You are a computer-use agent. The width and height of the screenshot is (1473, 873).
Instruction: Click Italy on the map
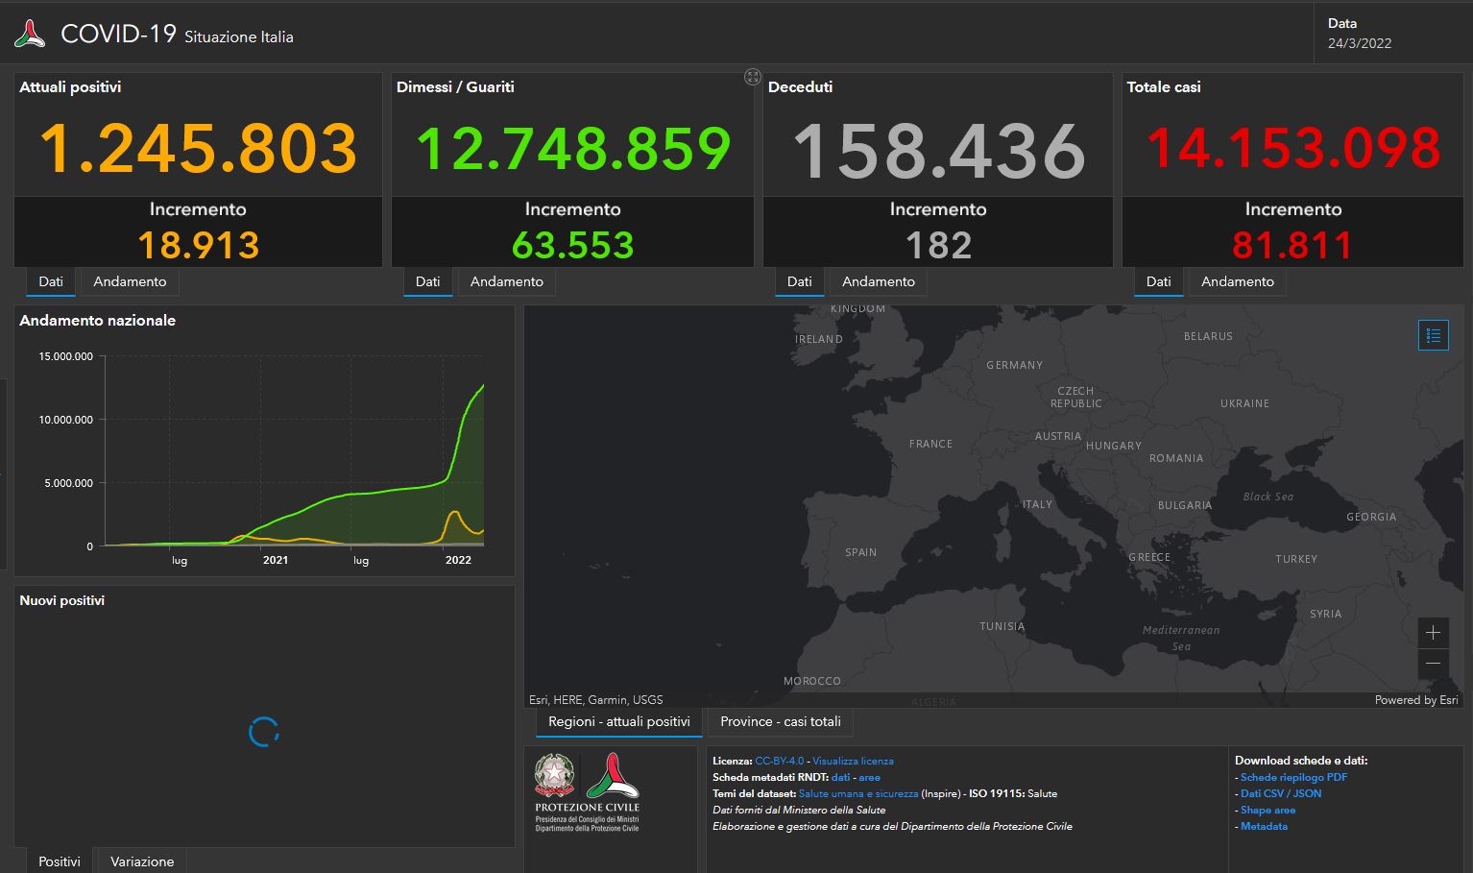(x=1034, y=503)
